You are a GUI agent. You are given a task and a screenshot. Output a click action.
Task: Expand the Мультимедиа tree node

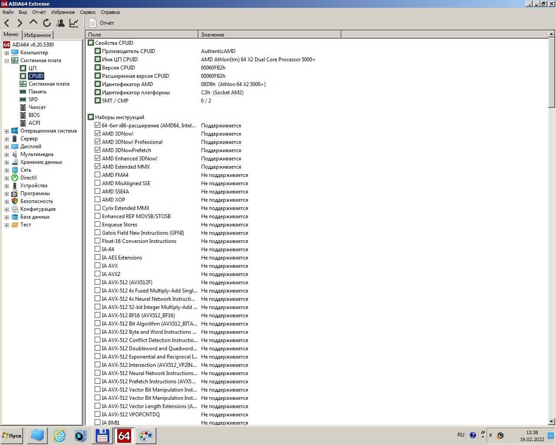pos(7,155)
